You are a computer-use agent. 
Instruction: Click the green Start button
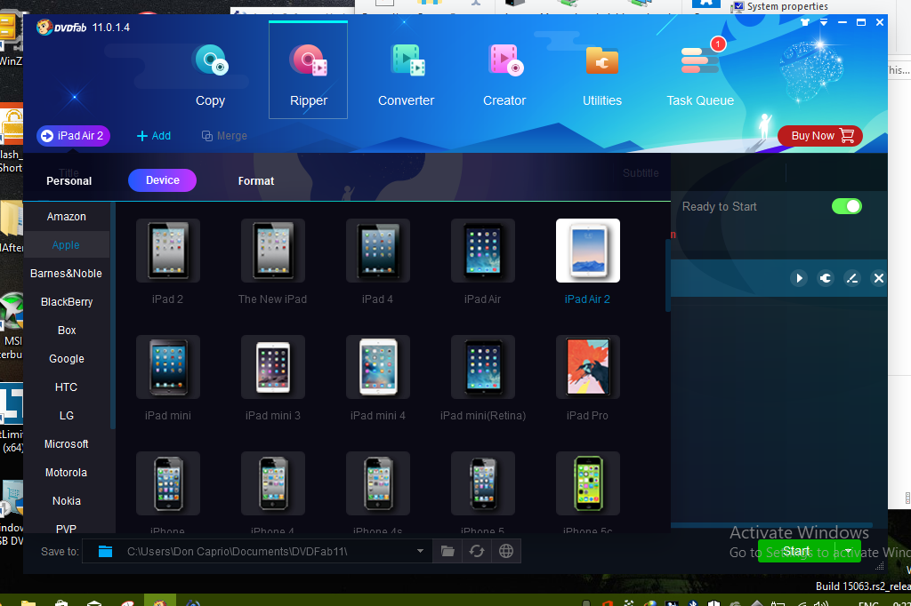click(x=796, y=551)
